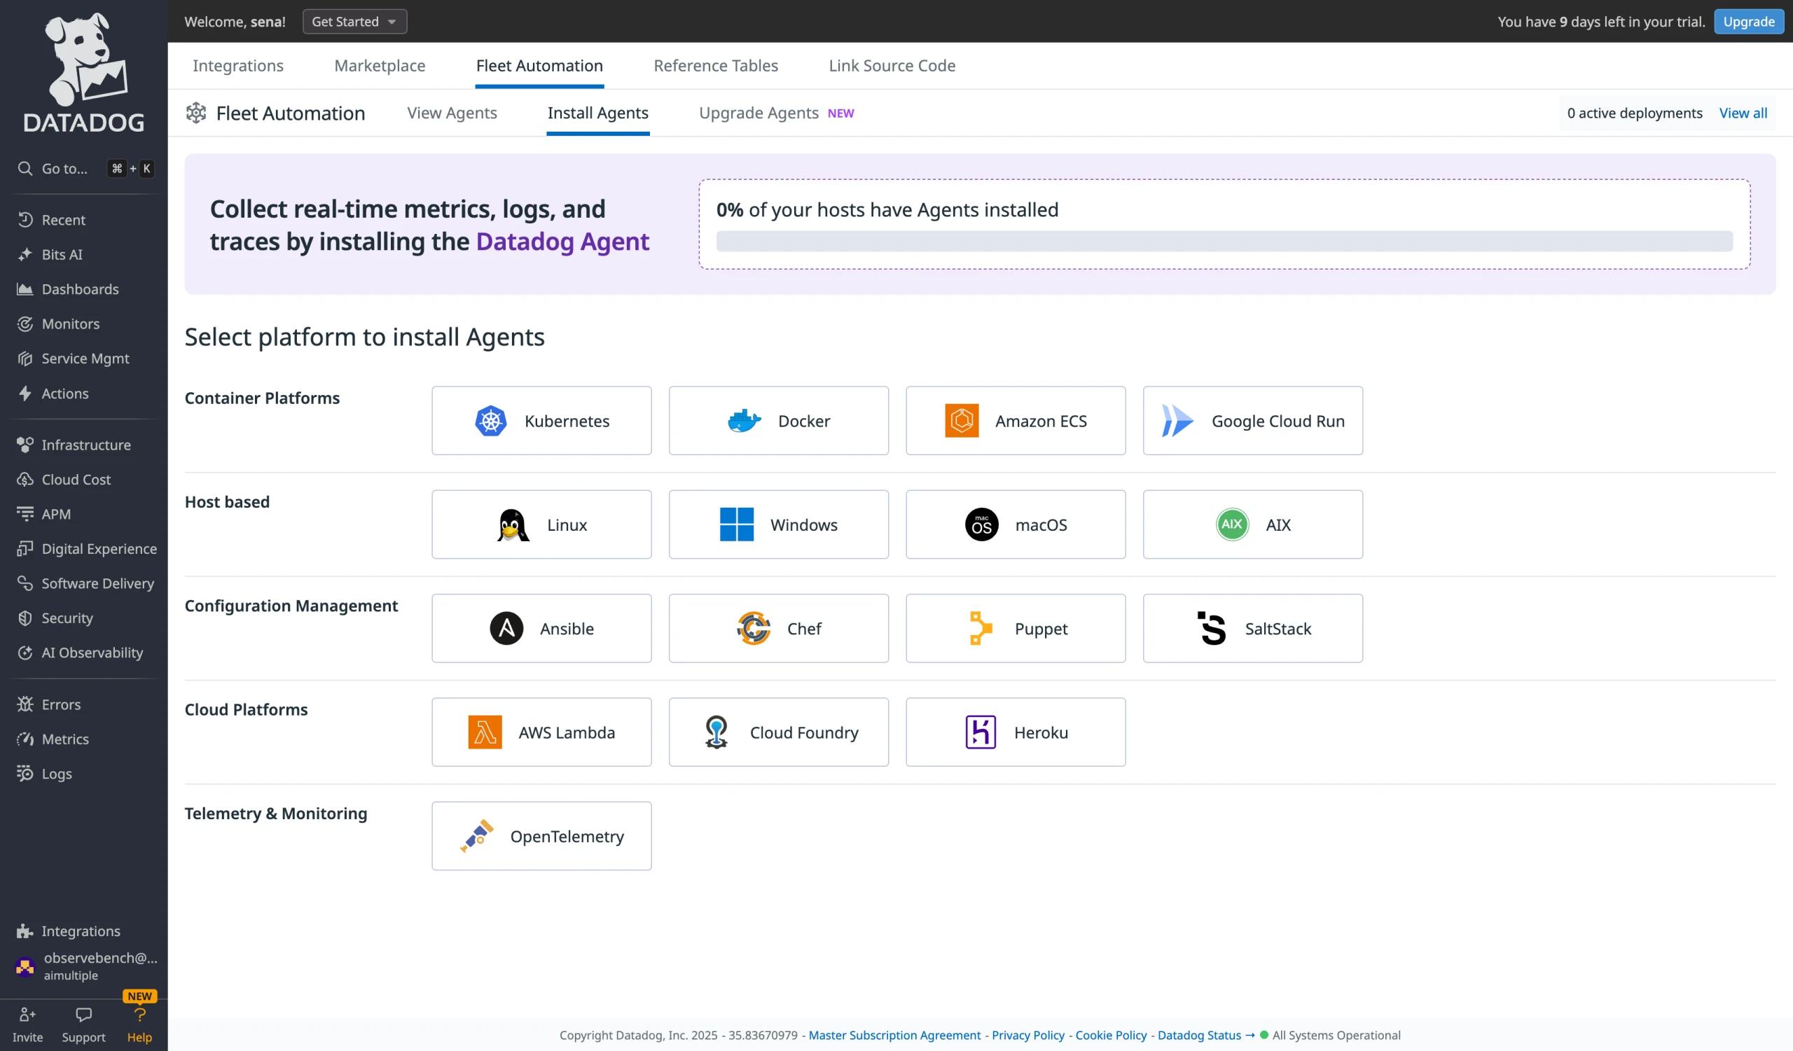The height and width of the screenshot is (1051, 1793).
Task: Click View all deployments link
Action: point(1743,112)
